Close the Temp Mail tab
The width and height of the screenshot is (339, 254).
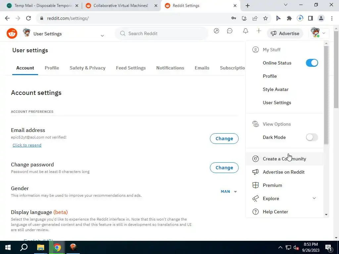coord(77,6)
